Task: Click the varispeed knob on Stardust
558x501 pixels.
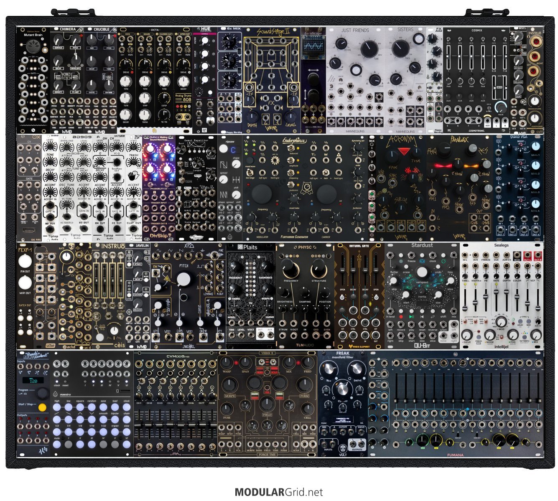Action: pos(423,272)
